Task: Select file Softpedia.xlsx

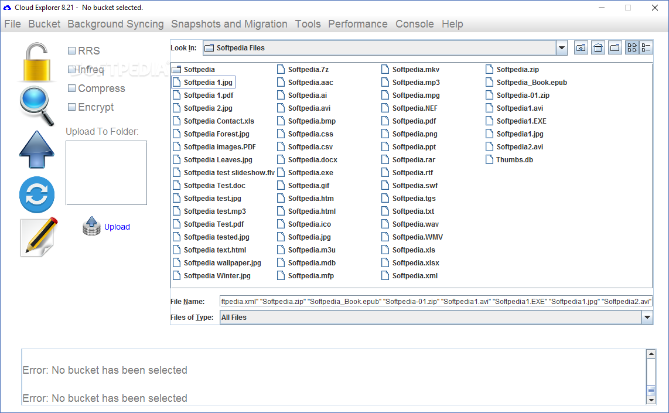Action: (415, 263)
